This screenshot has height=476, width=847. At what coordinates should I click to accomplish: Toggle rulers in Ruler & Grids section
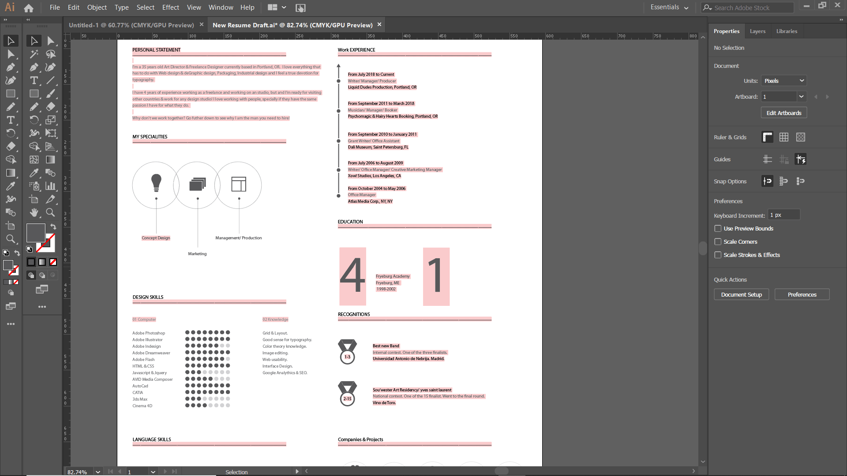point(767,137)
